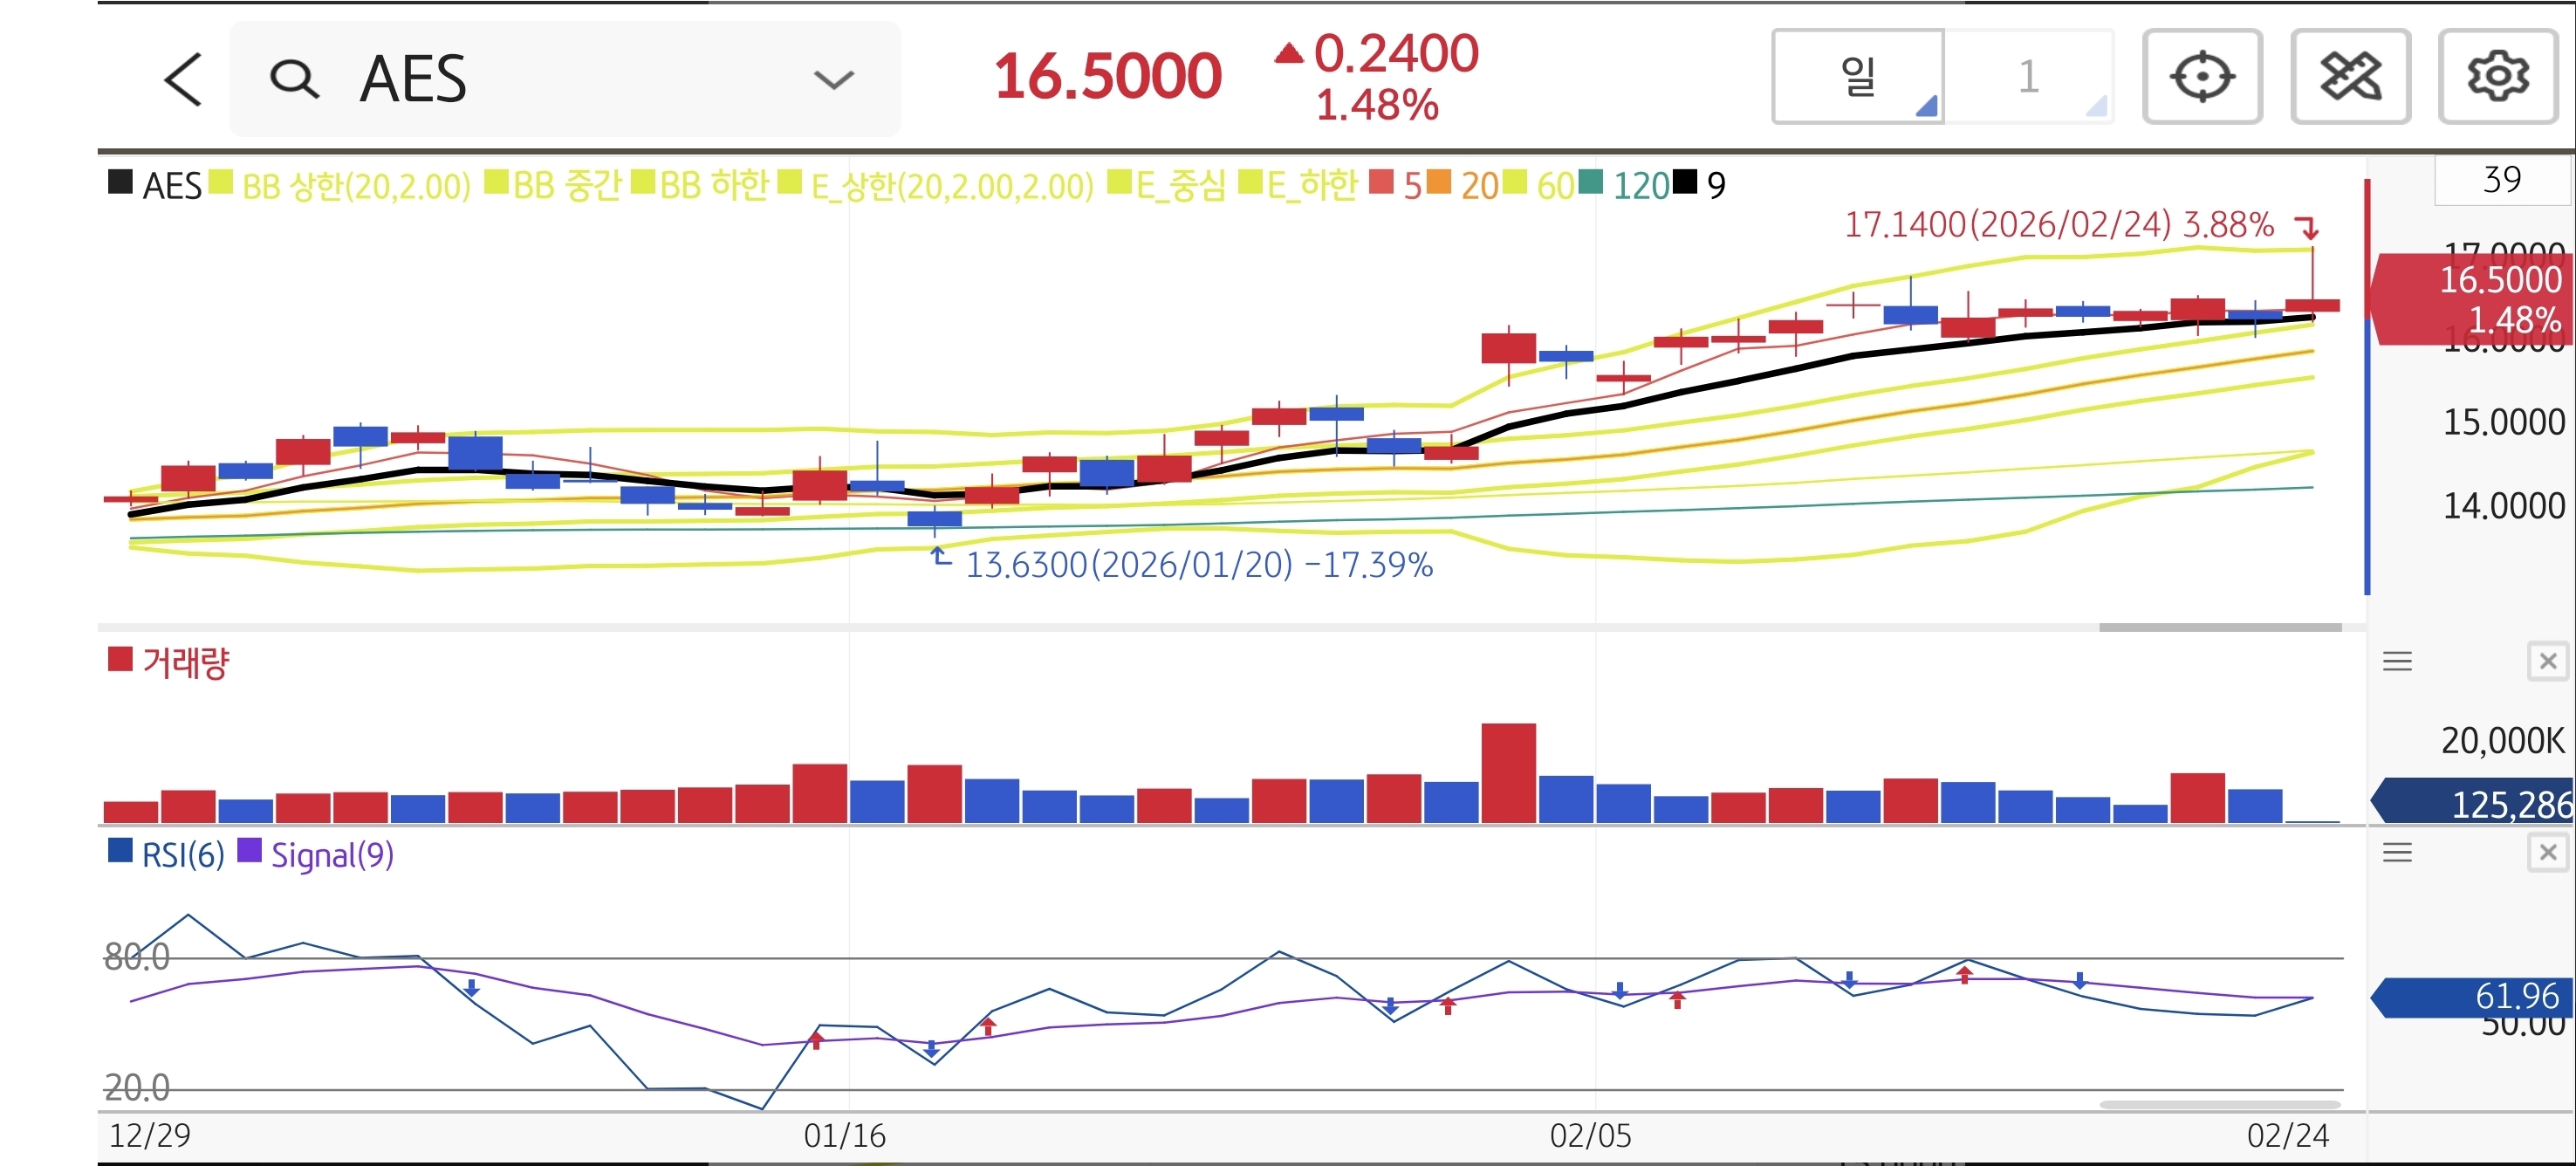Screen dimensions: 2576x1166
Task: Tap the back arrow icon
Action: 183,79
